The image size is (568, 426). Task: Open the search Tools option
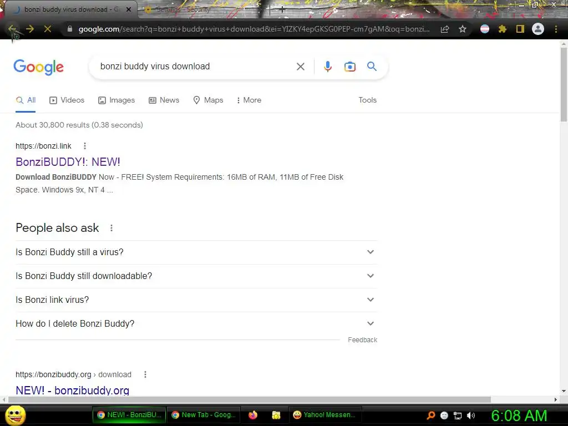coord(367,100)
